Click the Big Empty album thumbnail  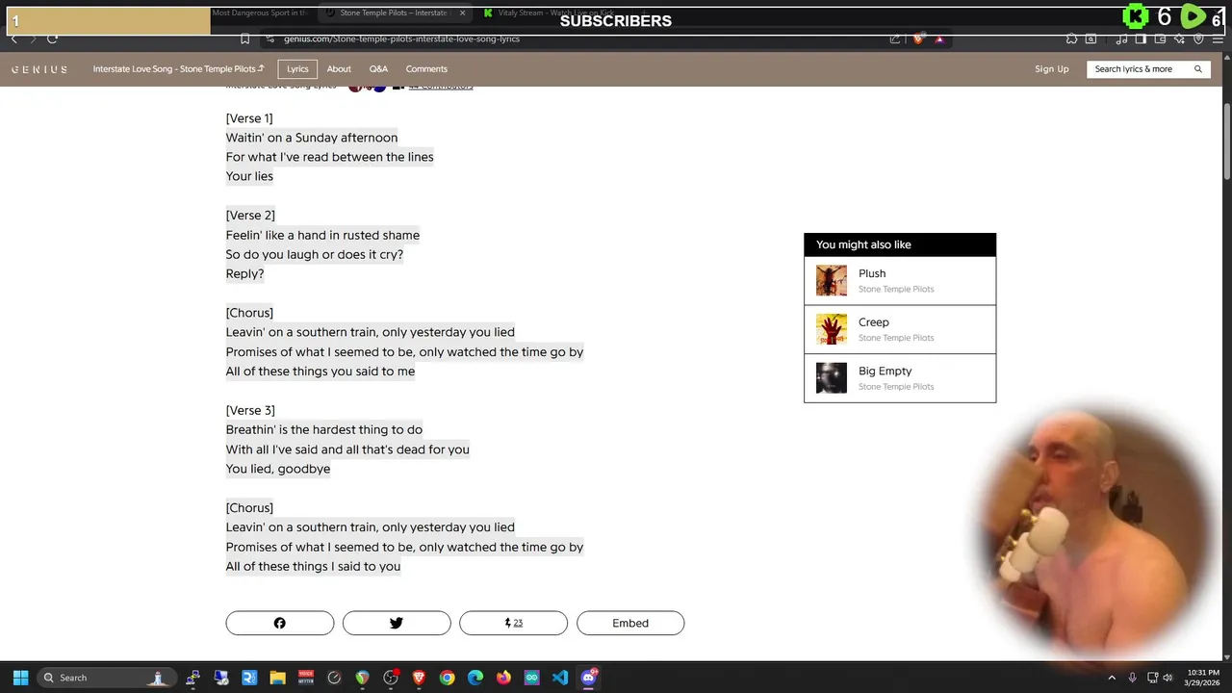[832, 378]
